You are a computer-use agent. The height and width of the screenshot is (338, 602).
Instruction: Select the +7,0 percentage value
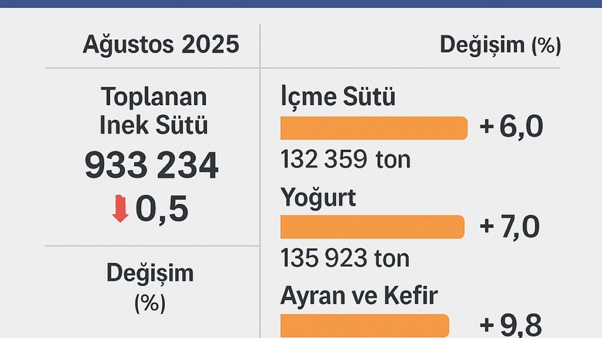coord(509,227)
